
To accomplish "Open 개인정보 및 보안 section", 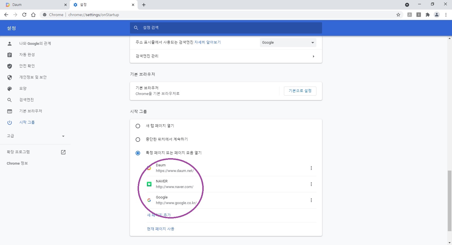I will click(33, 77).
